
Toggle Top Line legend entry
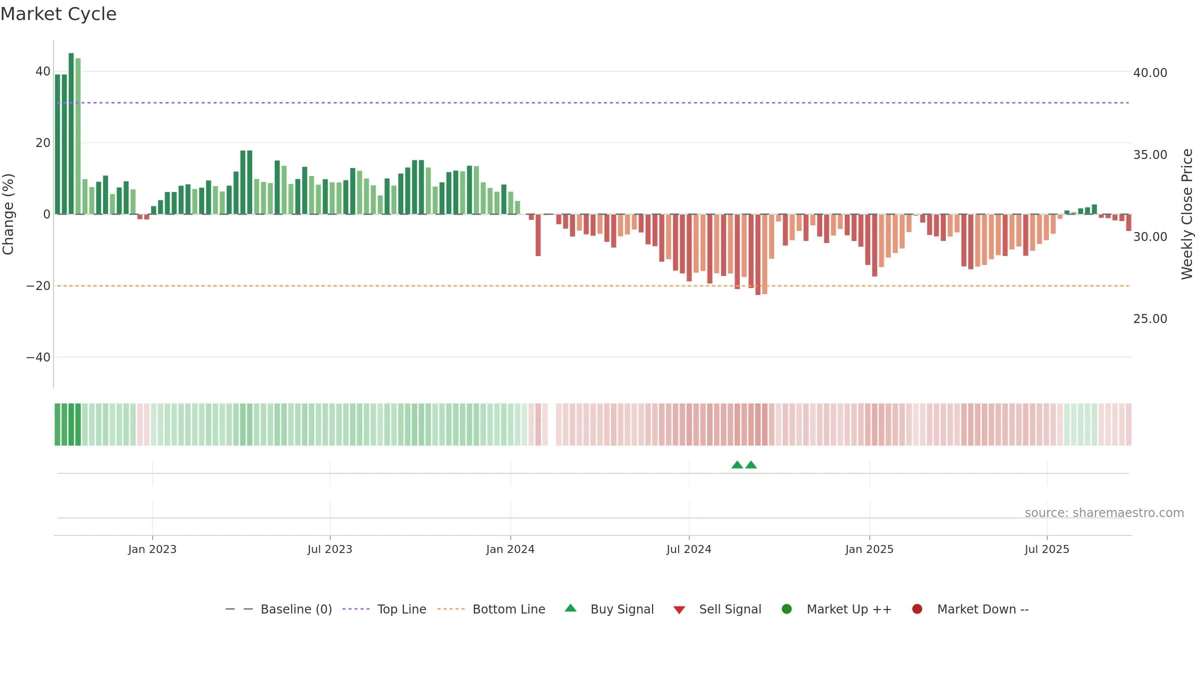tap(384, 609)
